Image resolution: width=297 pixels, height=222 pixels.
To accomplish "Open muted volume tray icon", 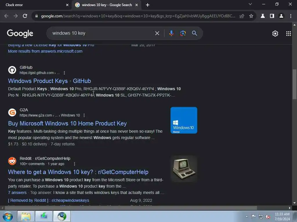I will pyautogui.click(x=268, y=217).
